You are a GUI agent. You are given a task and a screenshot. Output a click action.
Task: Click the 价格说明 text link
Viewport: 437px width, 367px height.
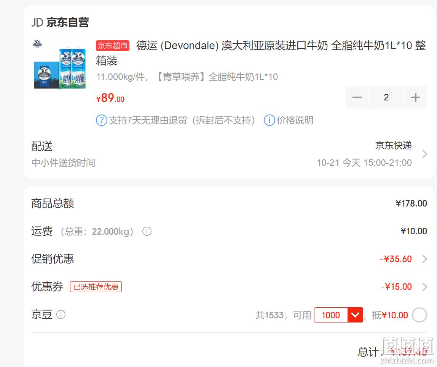[x=295, y=120]
